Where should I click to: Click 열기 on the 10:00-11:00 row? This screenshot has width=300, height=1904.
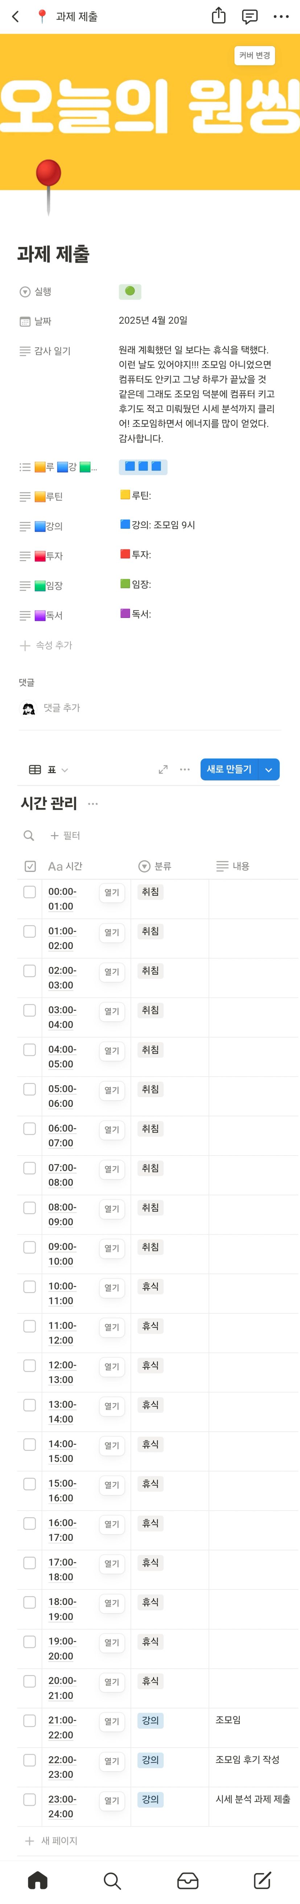(112, 1288)
